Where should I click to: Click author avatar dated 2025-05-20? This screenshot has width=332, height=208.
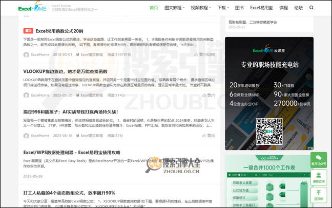26,95
